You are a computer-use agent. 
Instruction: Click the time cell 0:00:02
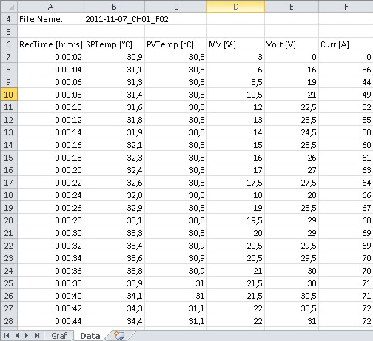50,57
